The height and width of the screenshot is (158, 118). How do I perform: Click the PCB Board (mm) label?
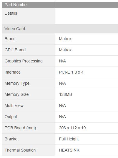click(x=20, y=128)
